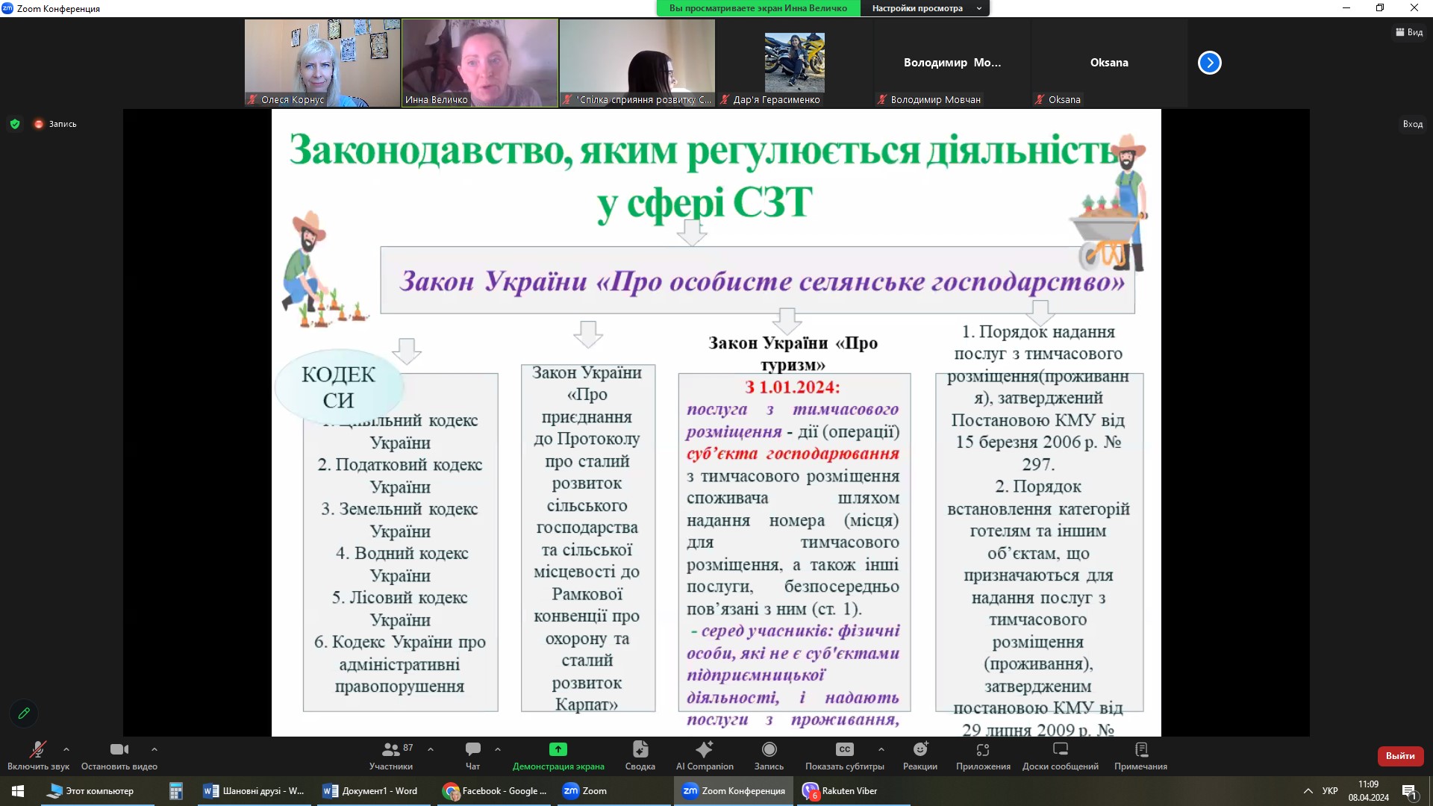The image size is (1433, 806).
Task: Click the green annotation pencil icon
Action: (x=24, y=713)
